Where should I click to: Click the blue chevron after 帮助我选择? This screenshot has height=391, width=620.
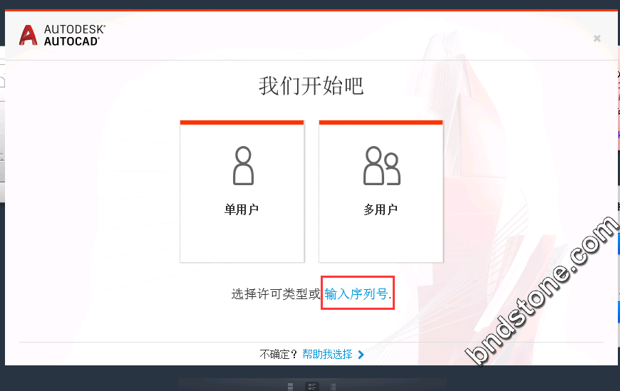coord(361,355)
